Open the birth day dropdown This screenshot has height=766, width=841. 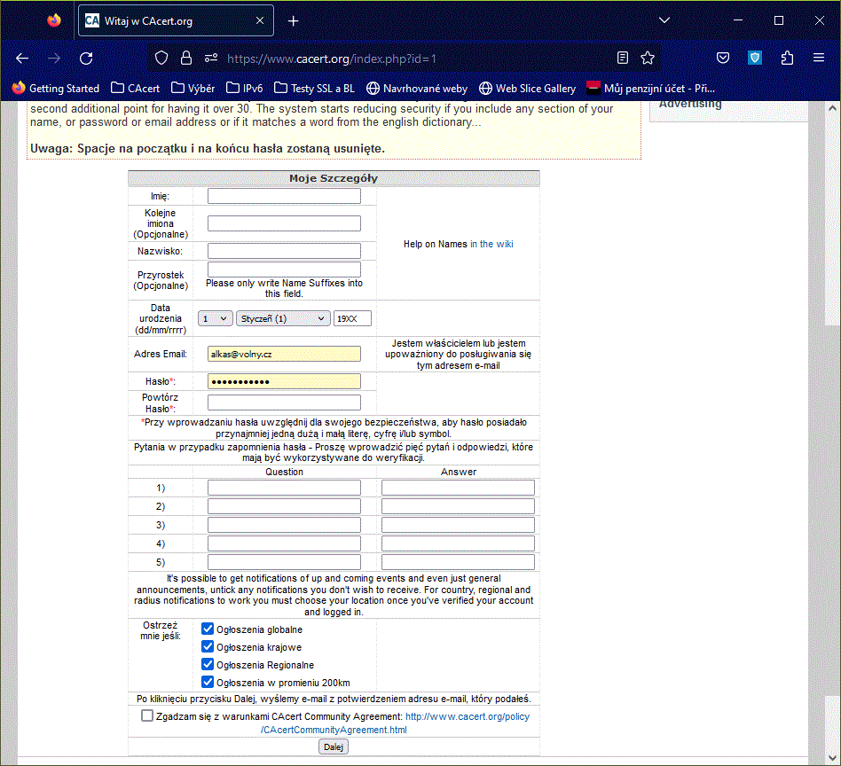pyautogui.click(x=215, y=318)
